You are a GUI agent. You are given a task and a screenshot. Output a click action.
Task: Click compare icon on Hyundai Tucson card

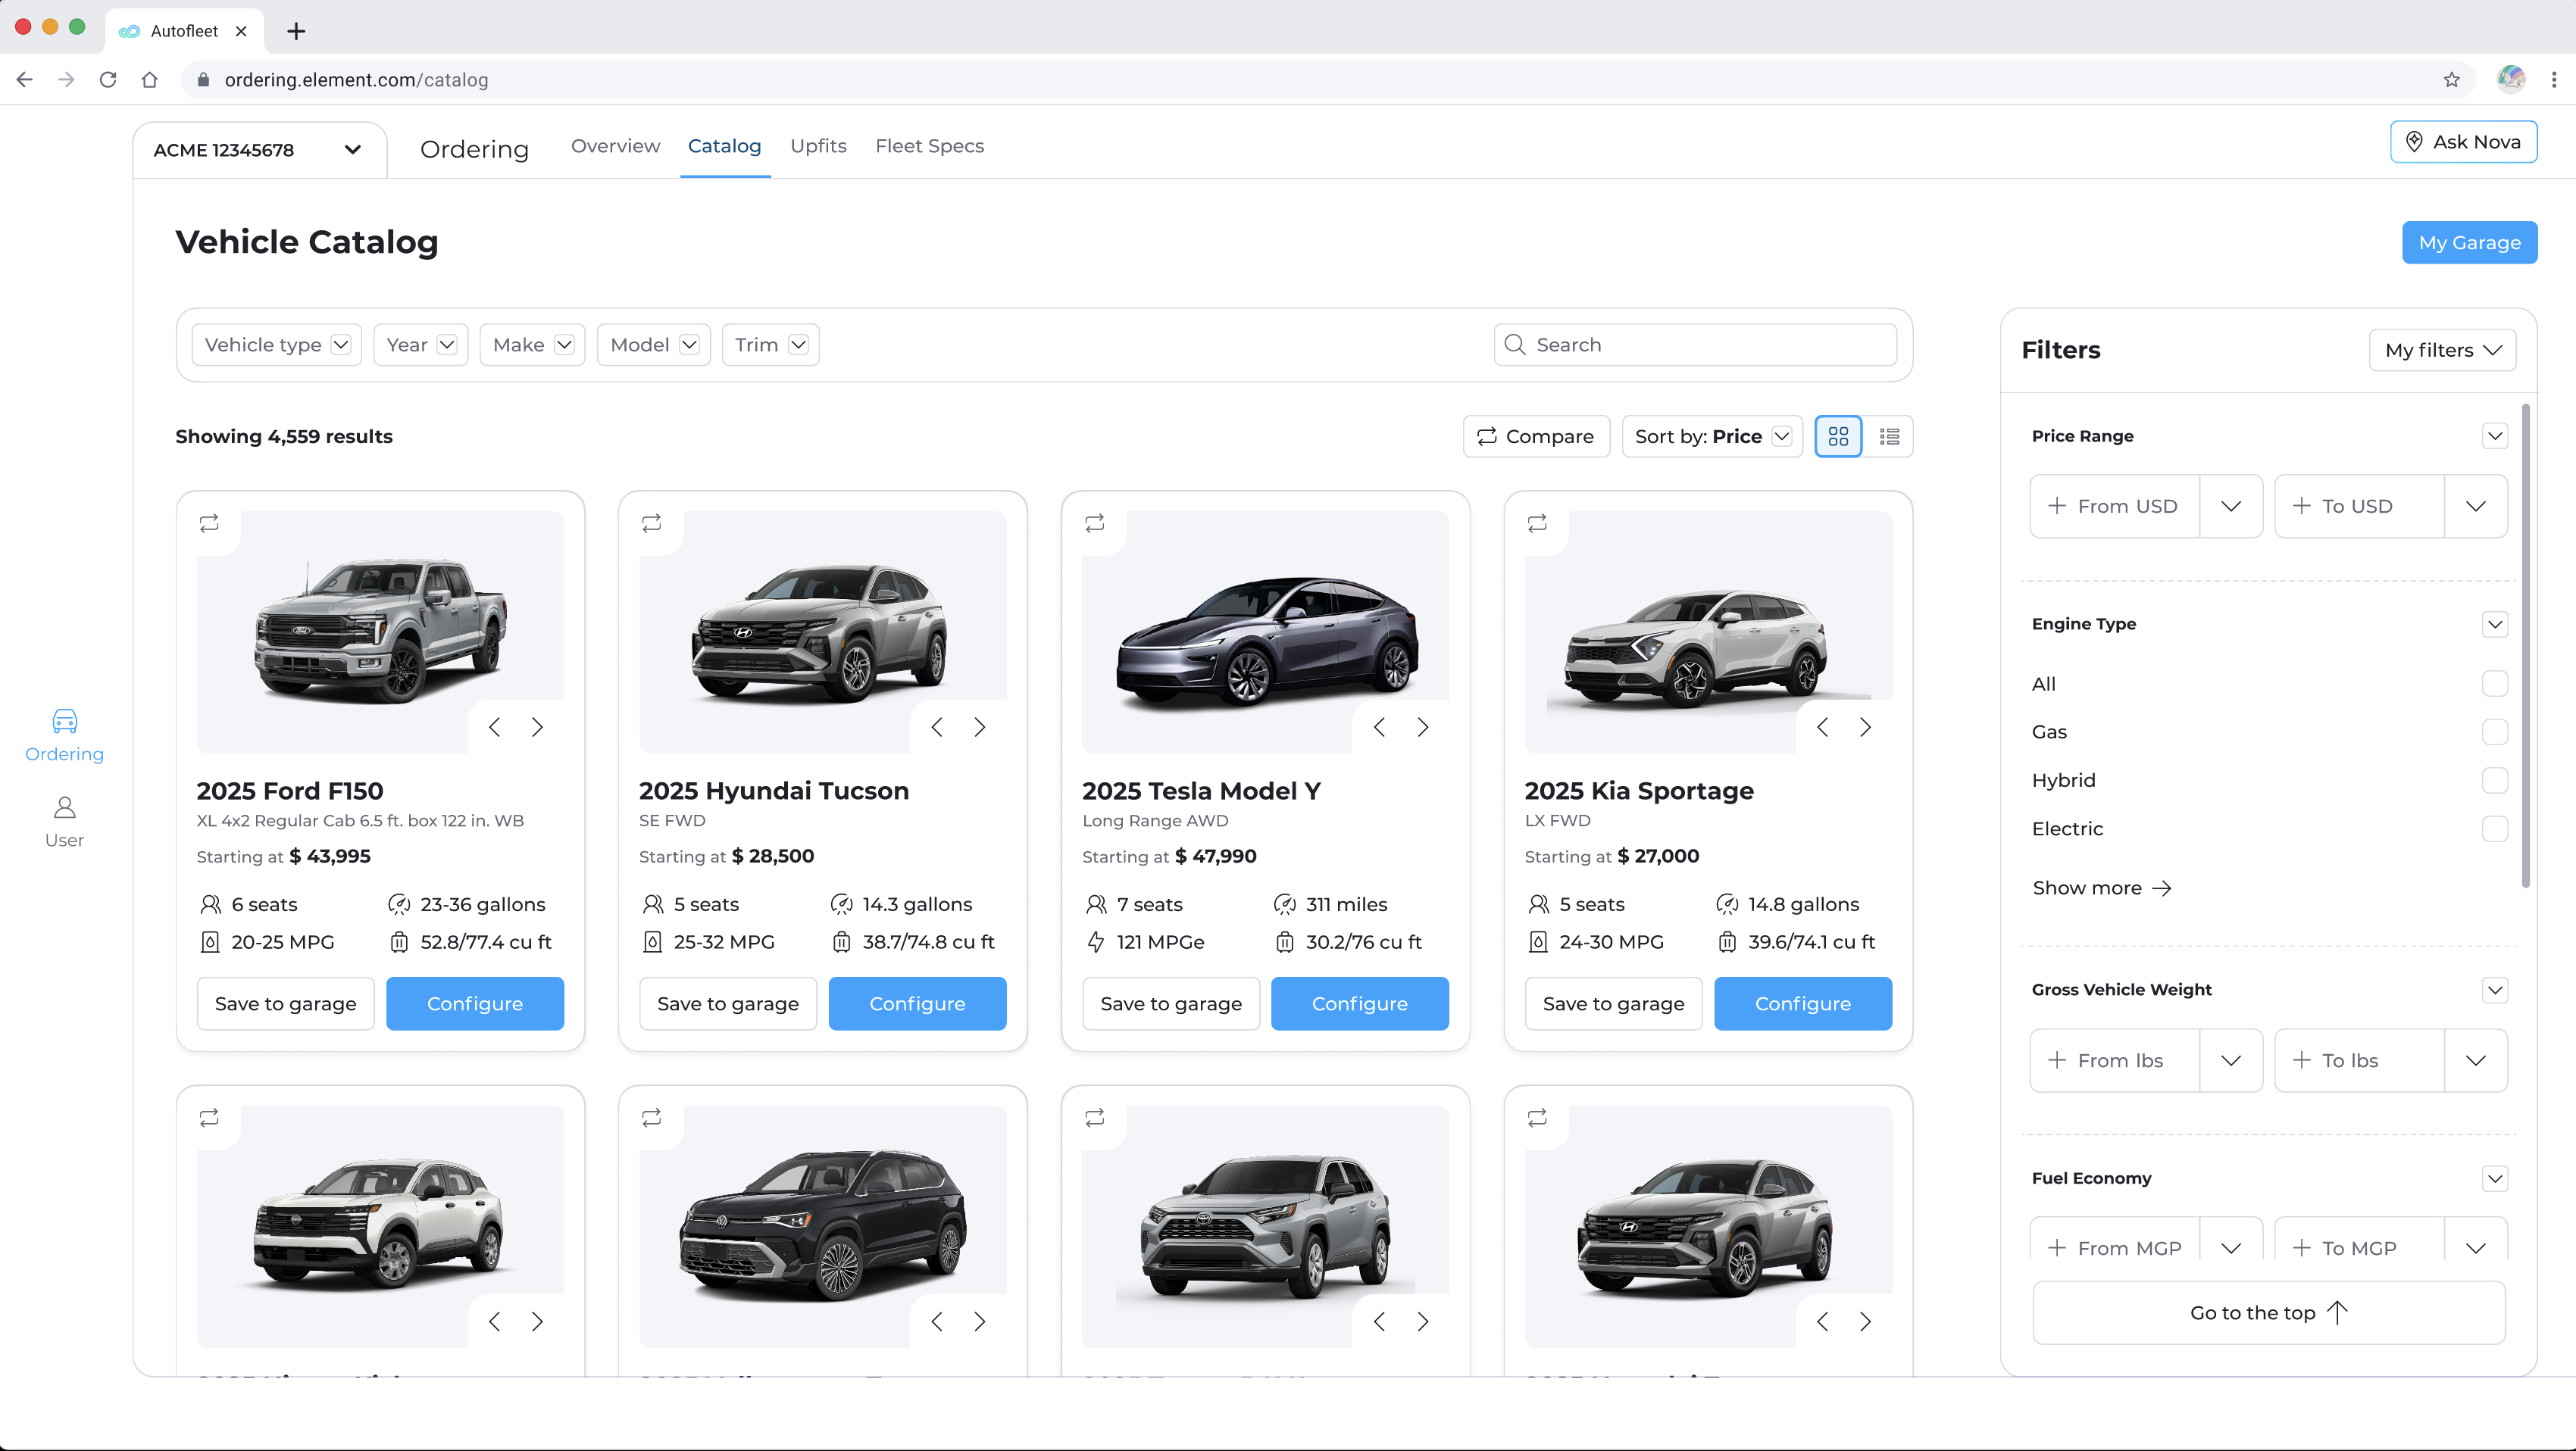pos(652,523)
